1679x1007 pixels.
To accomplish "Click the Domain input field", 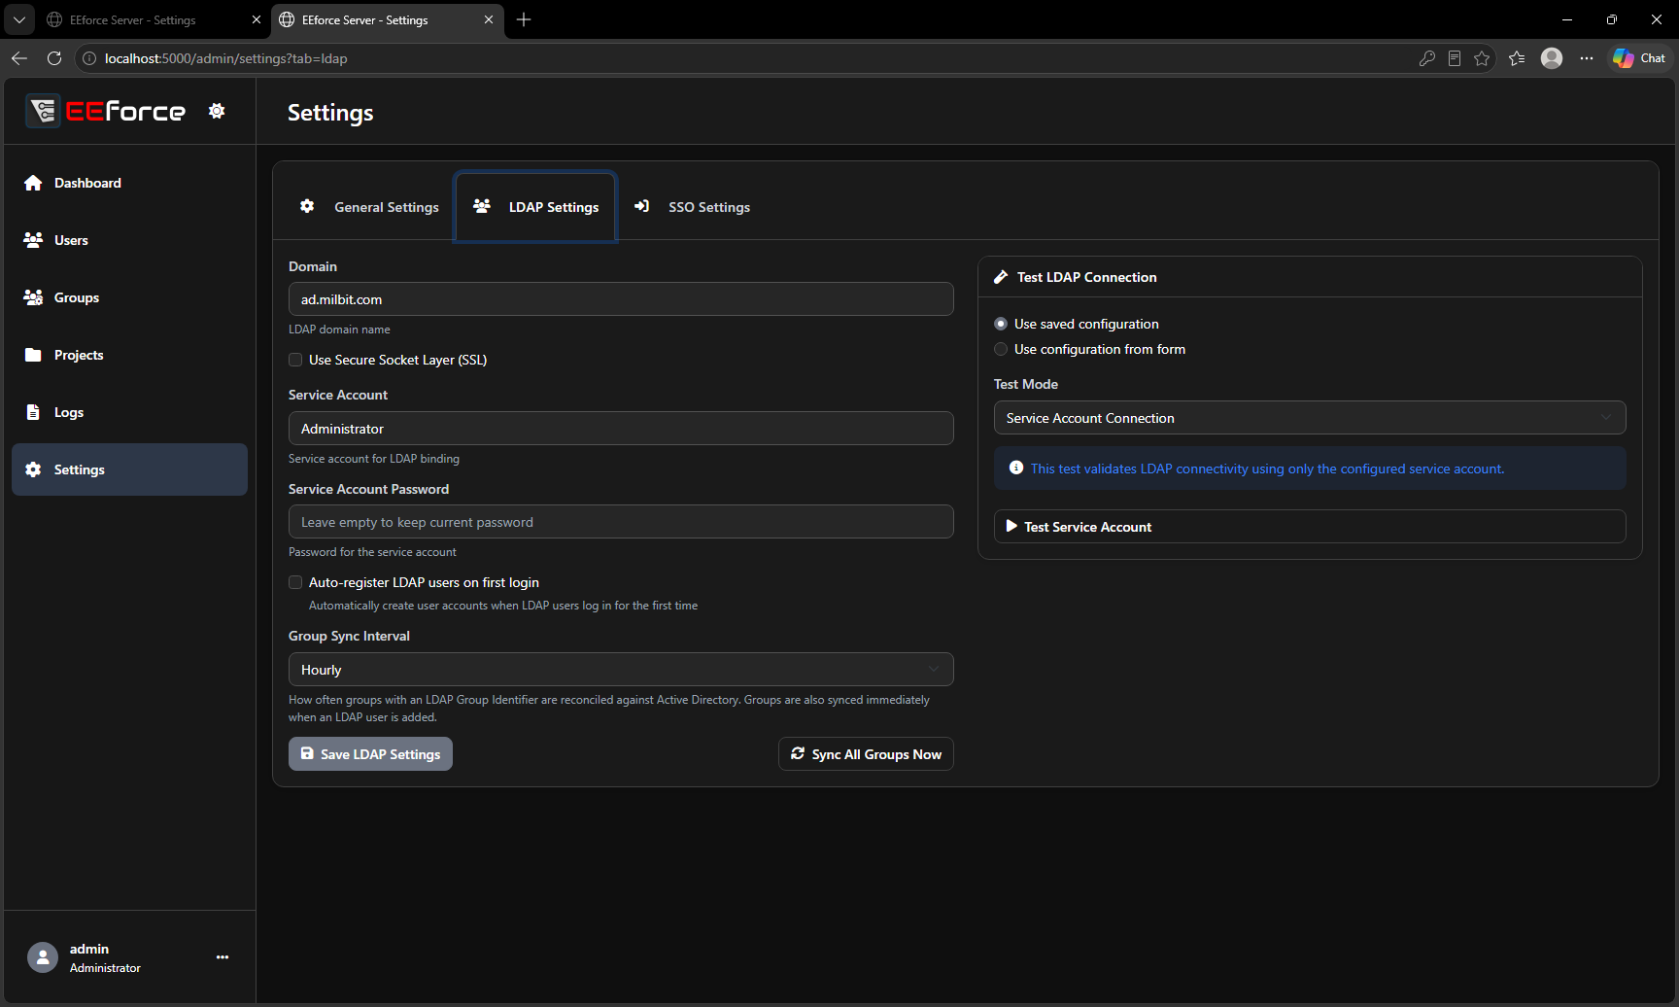I will pyautogui.click(x=621, y=299).
